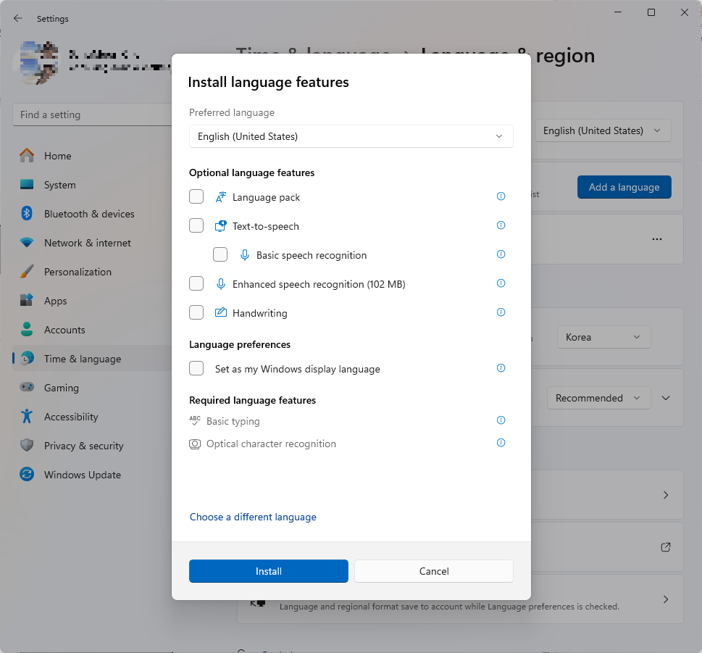Screen dimensions: 702x653
Task: Enable Enhanced speech recognition (102 MB) checkbox
Action: 196,283
